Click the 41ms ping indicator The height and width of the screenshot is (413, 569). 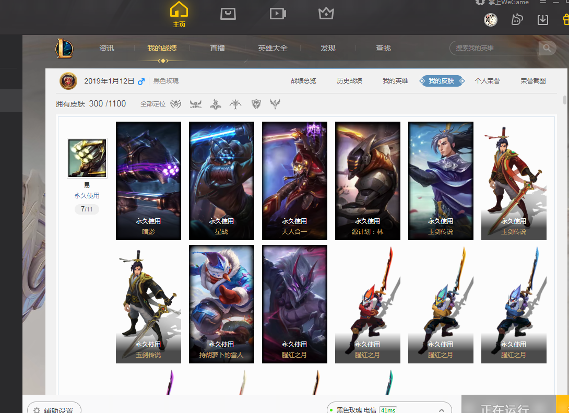point(388,410)
